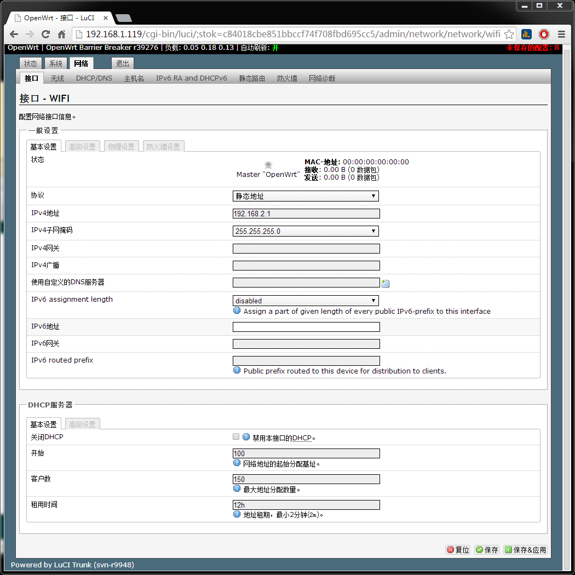Open the 网络诊断 submenu tab

(322, 78)
